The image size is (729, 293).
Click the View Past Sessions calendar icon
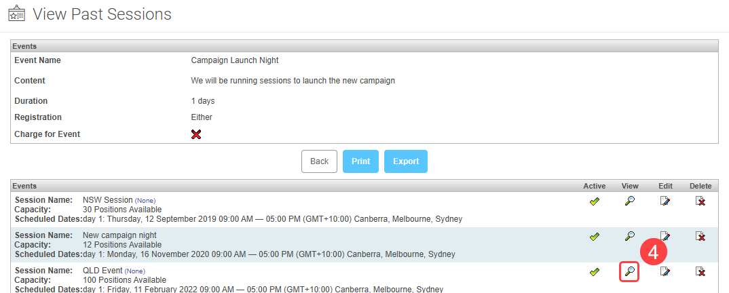[16, 14]
